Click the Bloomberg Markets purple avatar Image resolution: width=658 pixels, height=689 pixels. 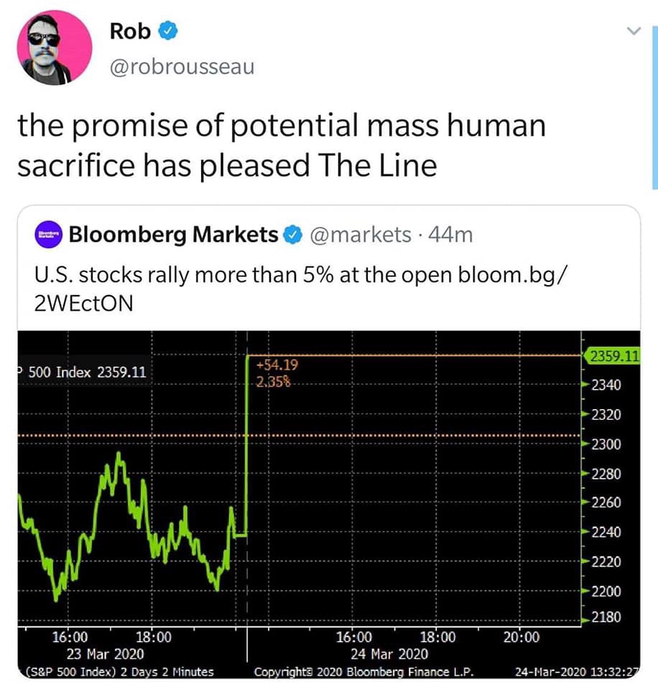[50, 235]
